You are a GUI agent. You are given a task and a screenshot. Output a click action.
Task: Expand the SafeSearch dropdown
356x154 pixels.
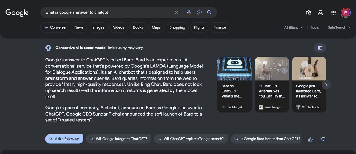point(339,27)
